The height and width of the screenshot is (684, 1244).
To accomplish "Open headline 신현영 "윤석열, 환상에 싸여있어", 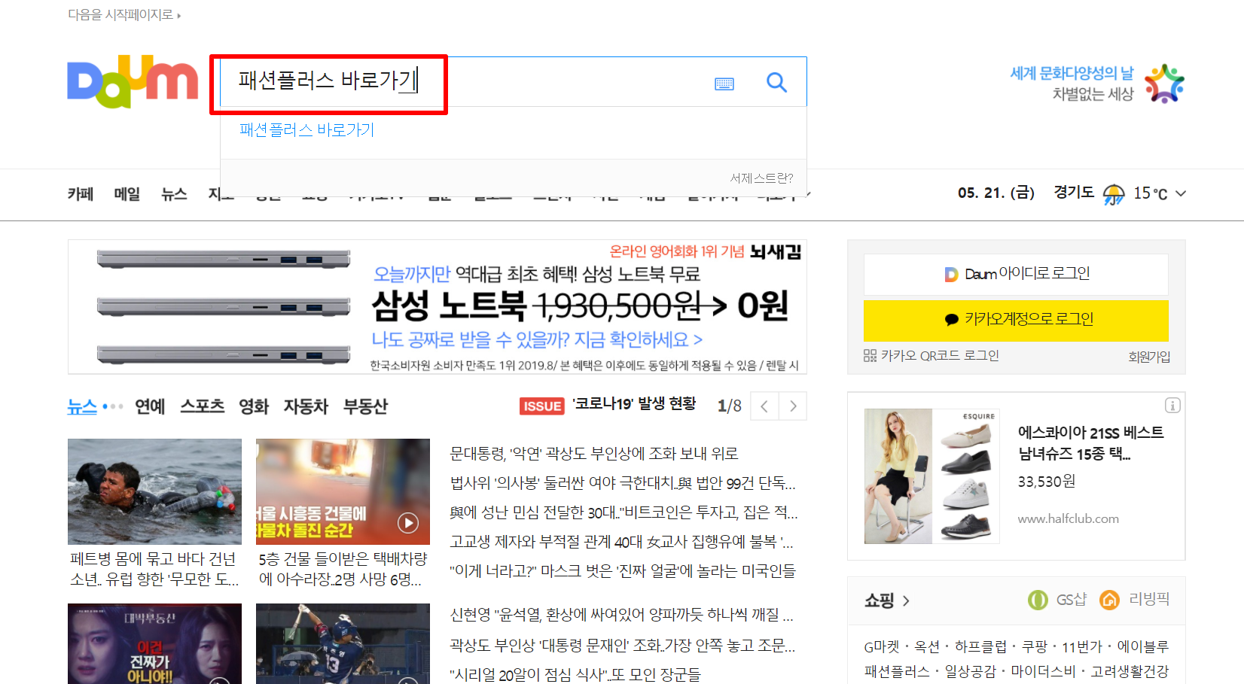I will [x=621, y=615].
